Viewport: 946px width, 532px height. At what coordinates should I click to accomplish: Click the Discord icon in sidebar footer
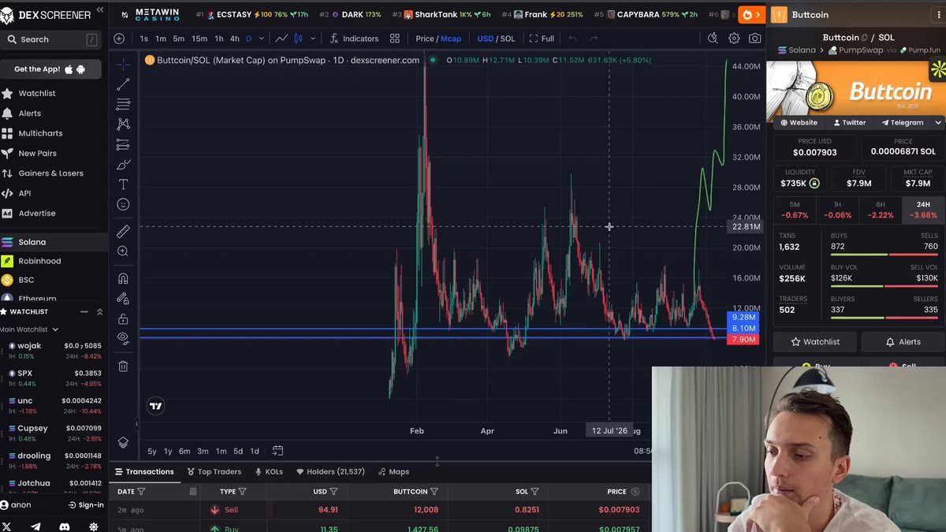65,526
